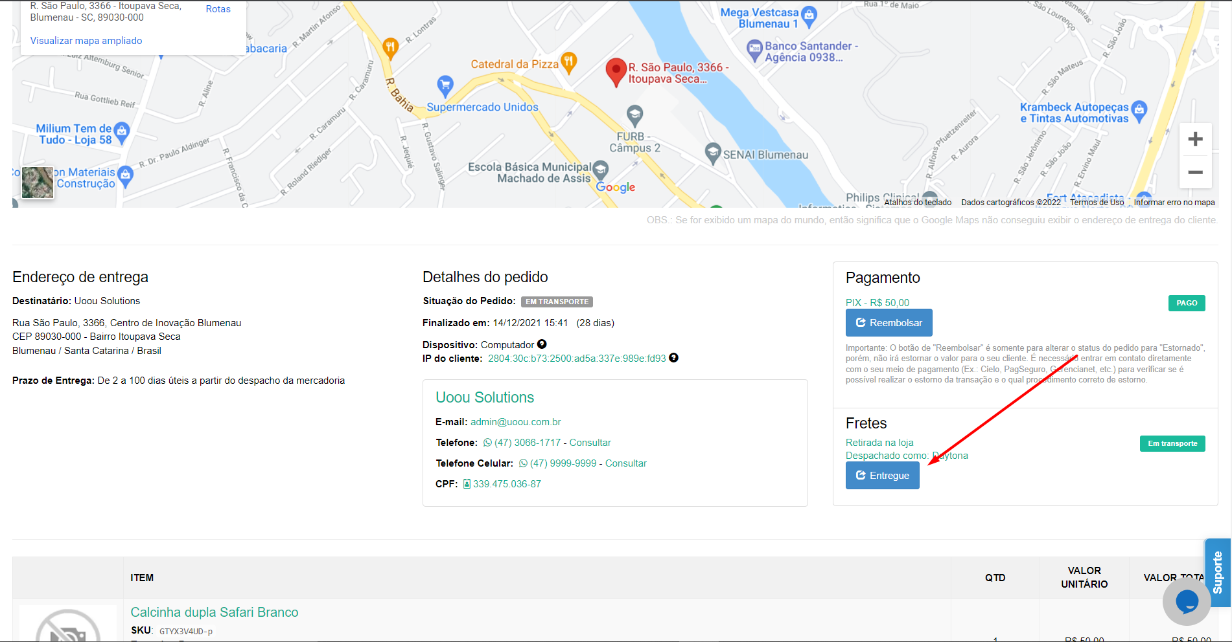Screen dimensions: 1232x642
Task: Open the chat bubble widget
Action: (1187, 602)
